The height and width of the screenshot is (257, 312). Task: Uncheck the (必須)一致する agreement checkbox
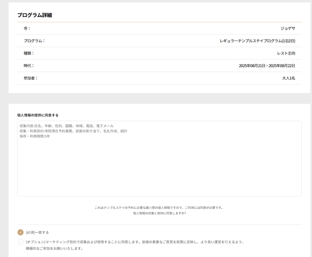[x=20, y=232]
